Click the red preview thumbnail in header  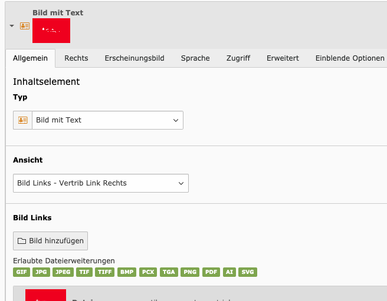[51, 31]
